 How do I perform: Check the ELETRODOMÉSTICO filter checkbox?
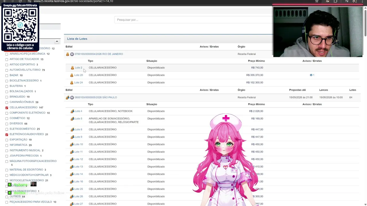pyautogui.click(x=7, y=129)
